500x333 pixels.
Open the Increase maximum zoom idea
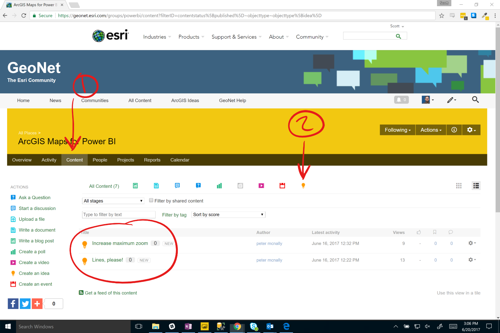click(x=120, y=243)
